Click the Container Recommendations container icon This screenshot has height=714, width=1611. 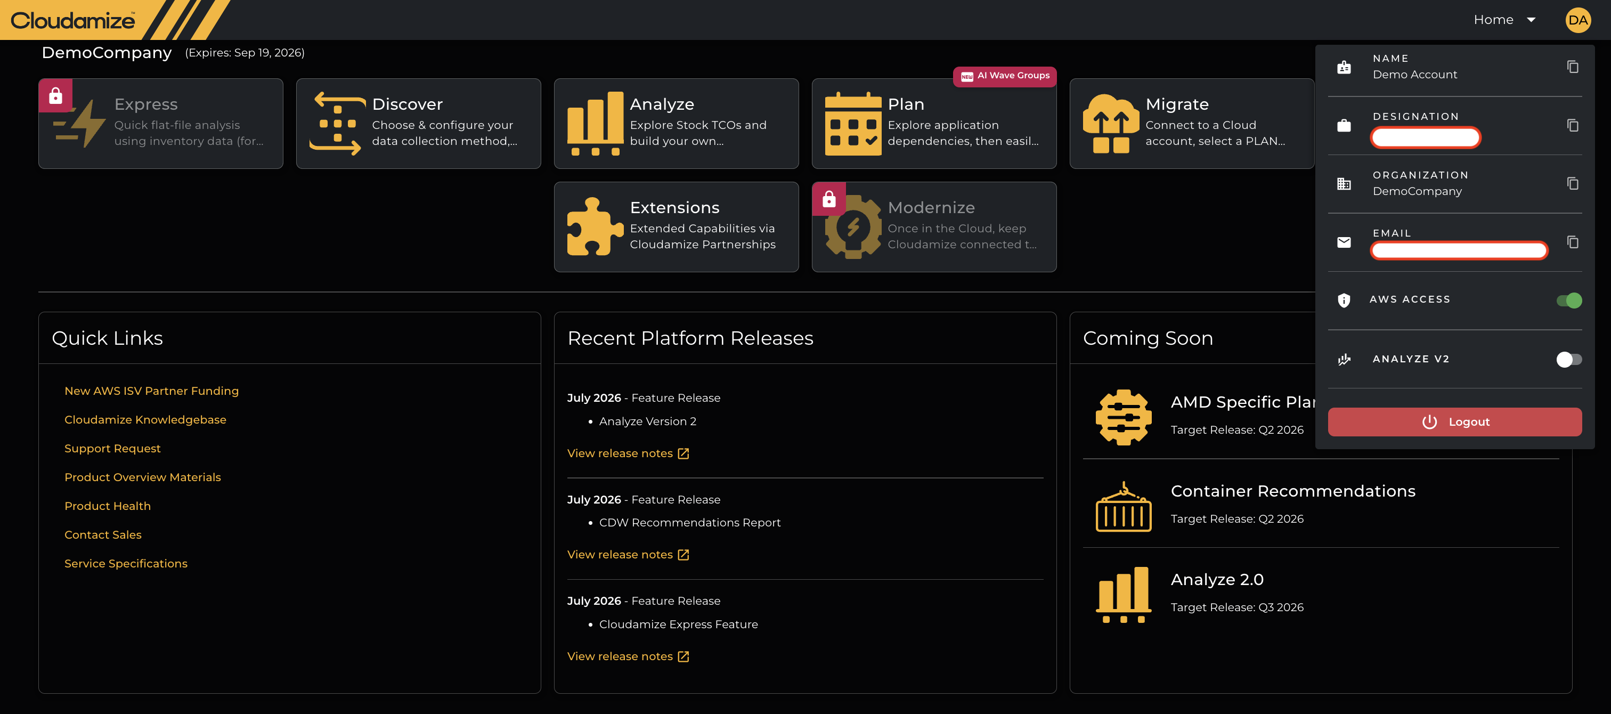point(1123,506)
